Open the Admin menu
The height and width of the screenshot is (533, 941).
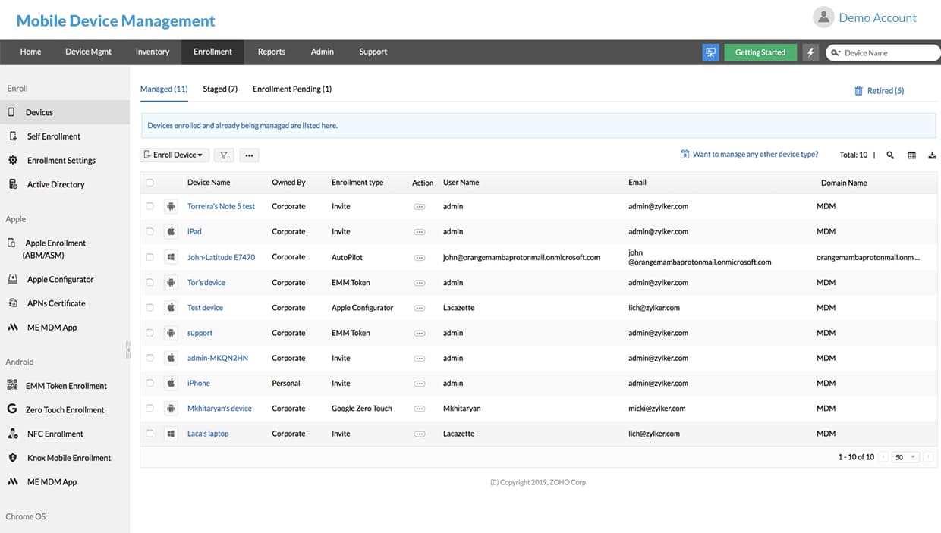coord(323,52)
